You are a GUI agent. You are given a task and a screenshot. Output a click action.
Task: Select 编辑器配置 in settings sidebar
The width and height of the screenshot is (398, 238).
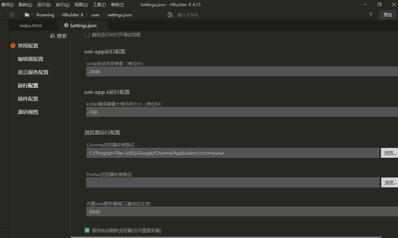[x=30, y=59]
